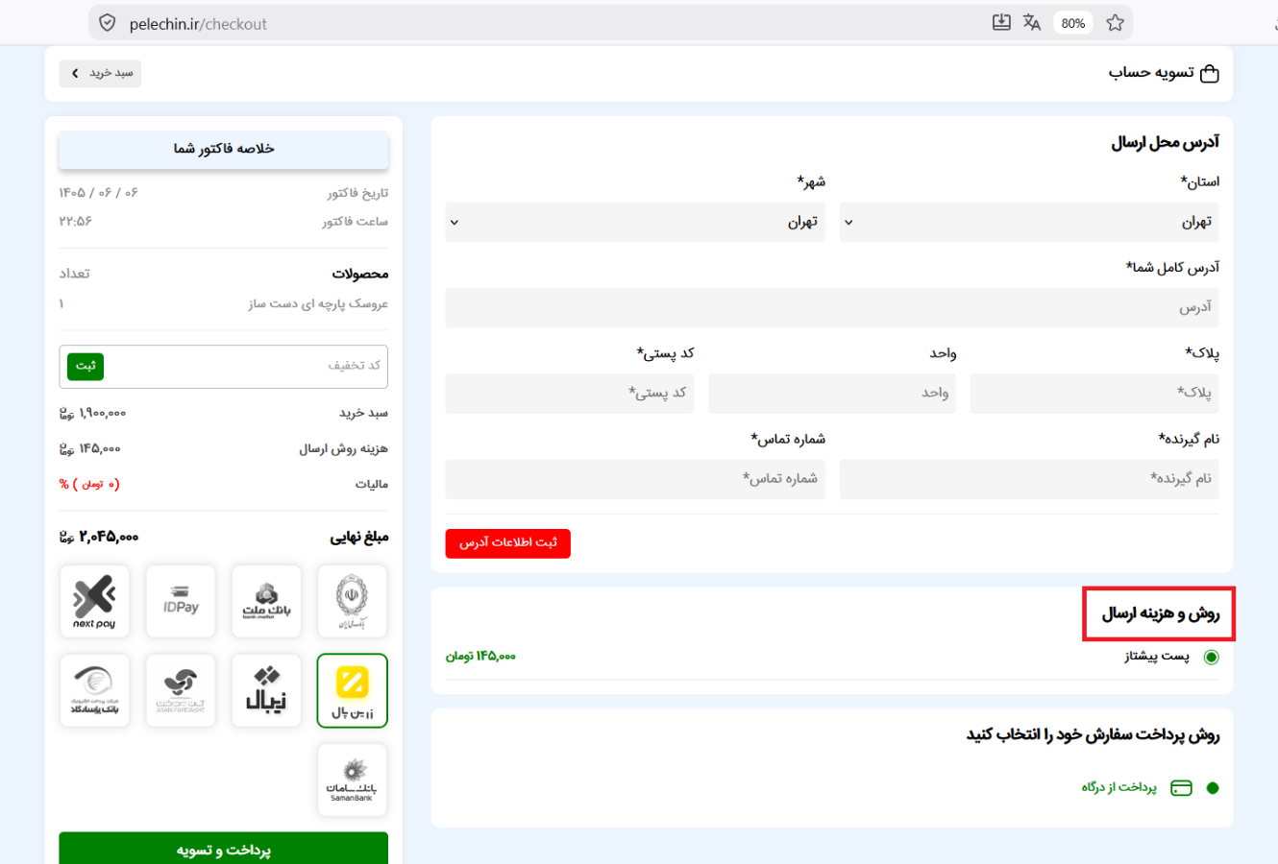The width and height of the screenshot is (1278, 864).
Task: Click the آدرس full address field
Action: pyautogui.click(x=832, y=307)
